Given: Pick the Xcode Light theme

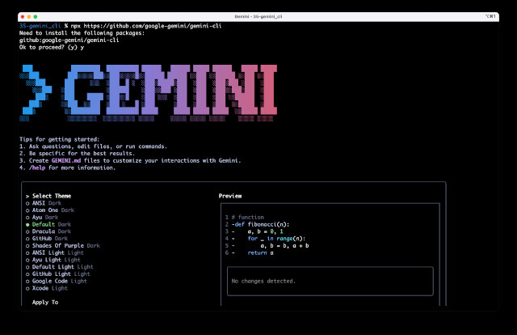Looking at the screenshot, I should pyautogui.click(x=47, y=288).
